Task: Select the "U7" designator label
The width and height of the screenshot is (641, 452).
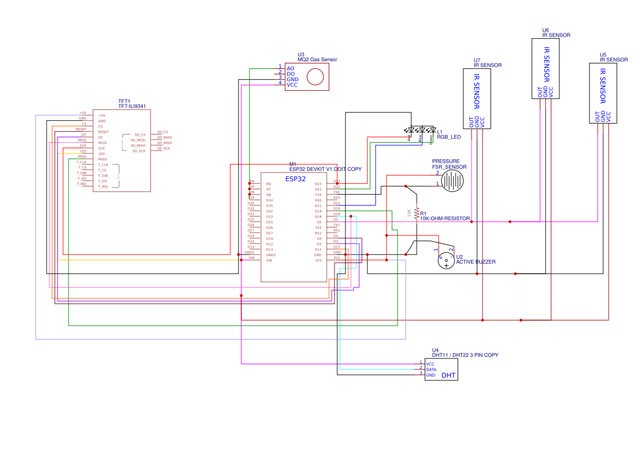Action: click(477, 60)
